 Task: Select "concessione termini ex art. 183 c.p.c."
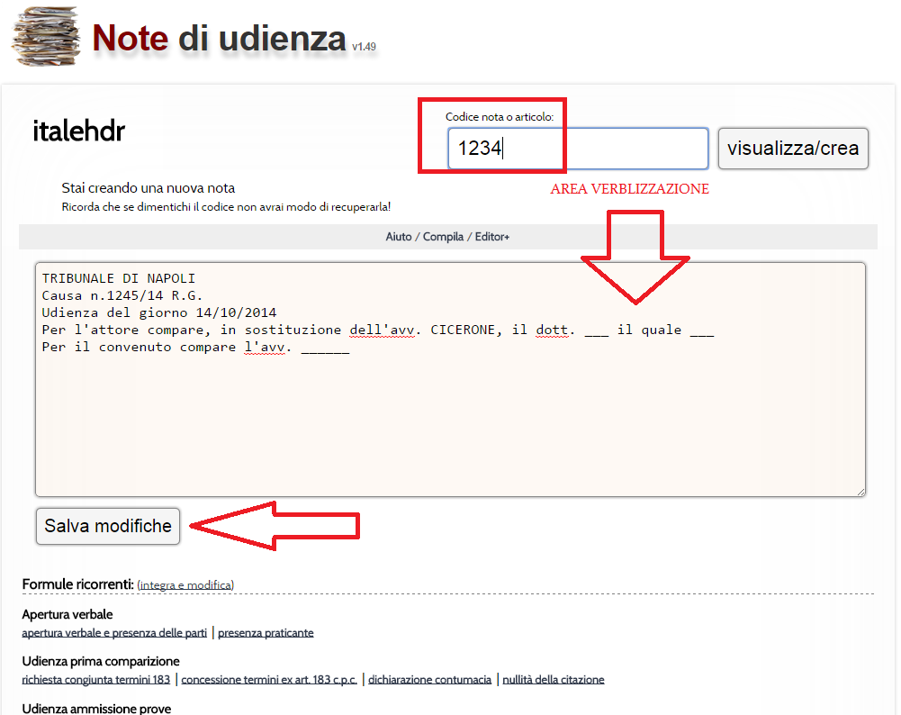[269, 680]
